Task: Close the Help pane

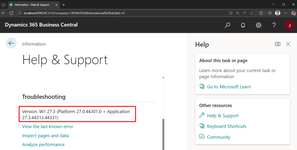Action: 288,44
